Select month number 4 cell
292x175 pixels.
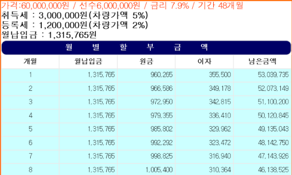point(30,116)
